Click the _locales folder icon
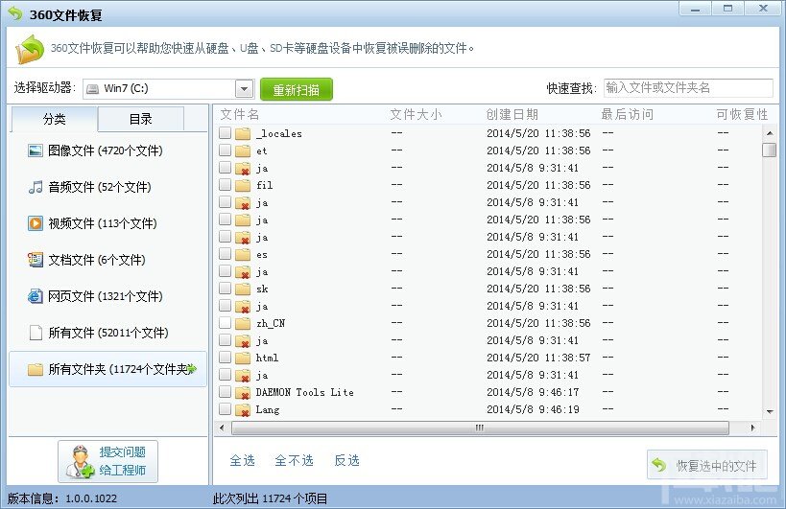786x509 pixels. pos(243,133)
